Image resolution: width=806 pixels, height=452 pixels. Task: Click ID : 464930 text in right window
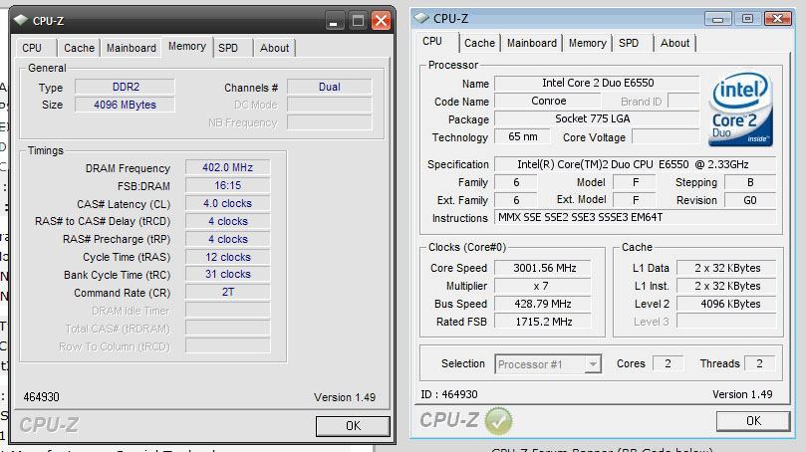coord(449,394)
